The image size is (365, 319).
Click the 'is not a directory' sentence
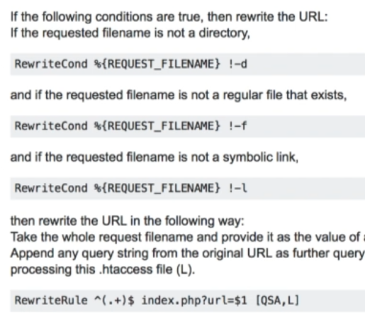[x=130, y=33]
